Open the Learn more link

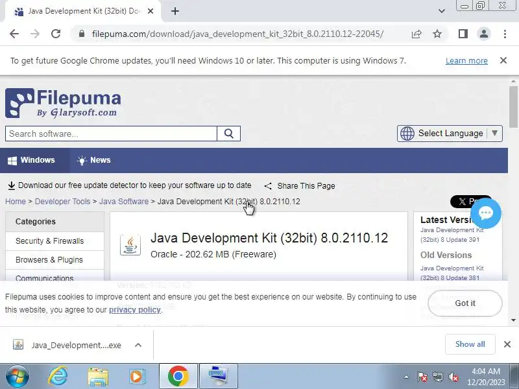click(x=466, y=61)
